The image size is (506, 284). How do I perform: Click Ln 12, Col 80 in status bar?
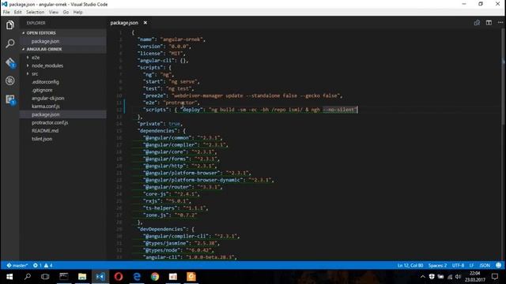(x=410, y=266)
